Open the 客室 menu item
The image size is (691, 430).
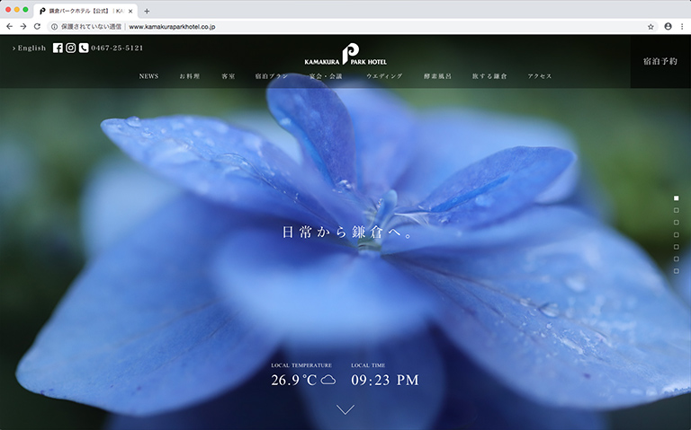click(x=229, y=76)
